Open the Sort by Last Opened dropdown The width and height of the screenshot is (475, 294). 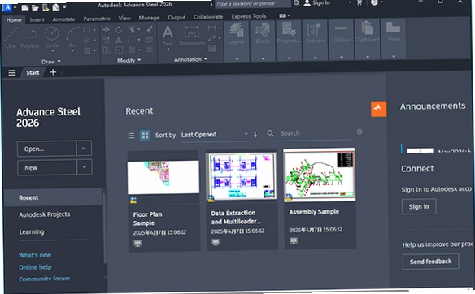tap(215, 135)
